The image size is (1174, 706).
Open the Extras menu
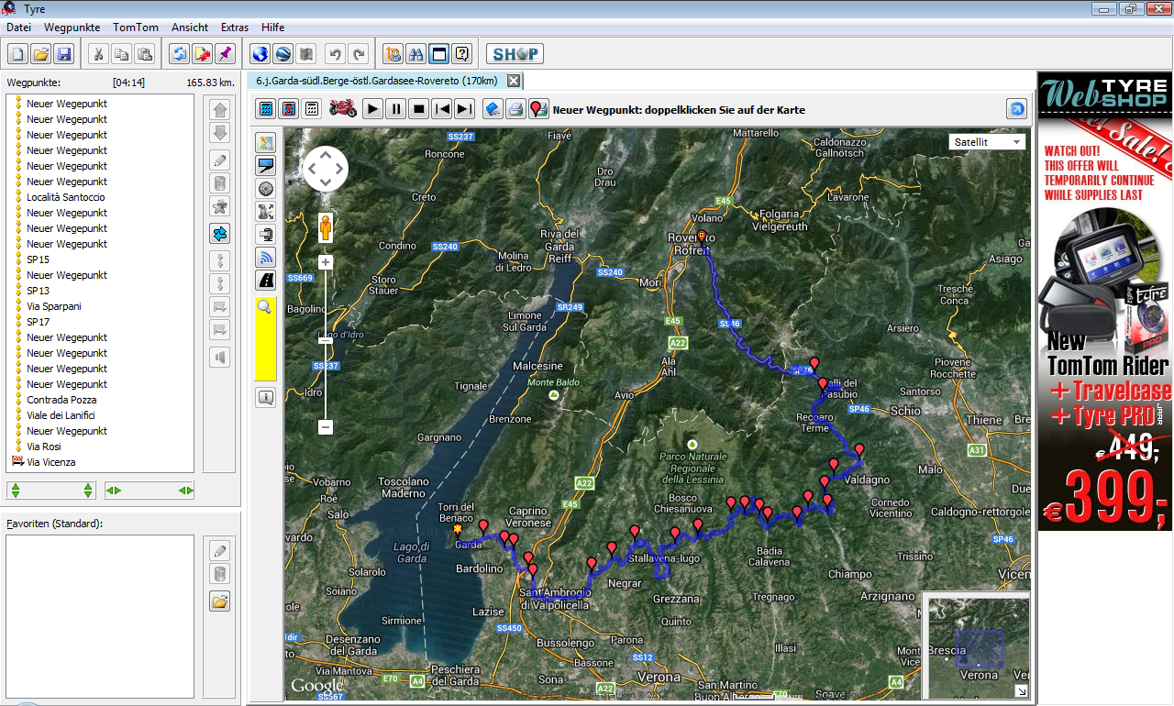point(235,28)
